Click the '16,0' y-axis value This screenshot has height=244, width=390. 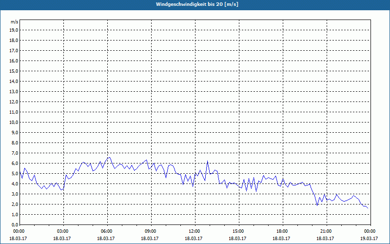point(14,61)
